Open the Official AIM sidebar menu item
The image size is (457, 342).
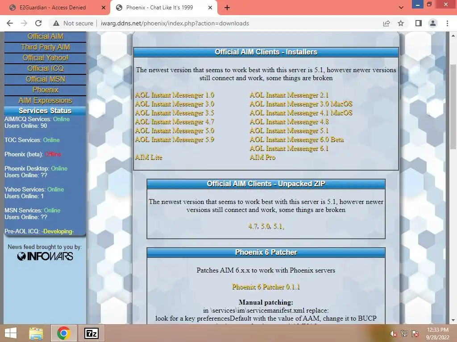[45, 37]
